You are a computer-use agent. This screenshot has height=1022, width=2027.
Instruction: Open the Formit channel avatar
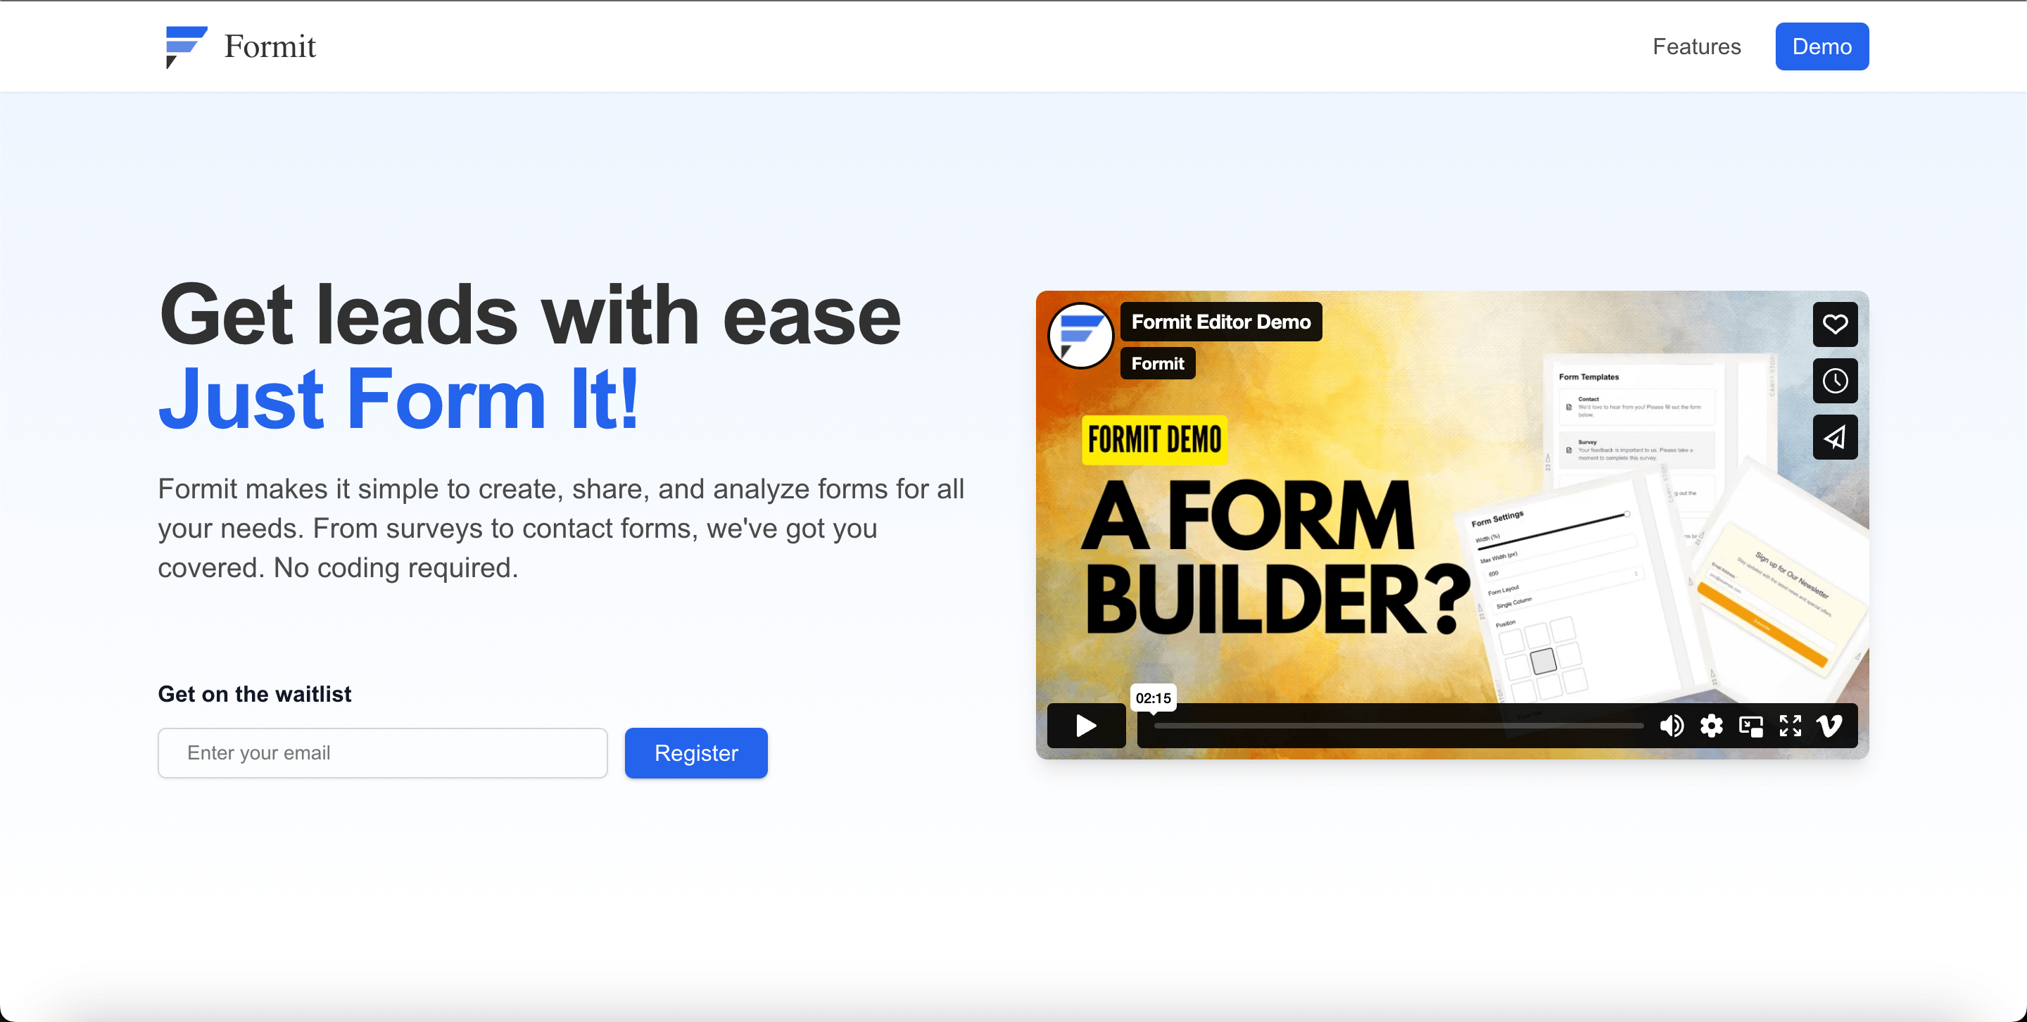(1080, 336)
